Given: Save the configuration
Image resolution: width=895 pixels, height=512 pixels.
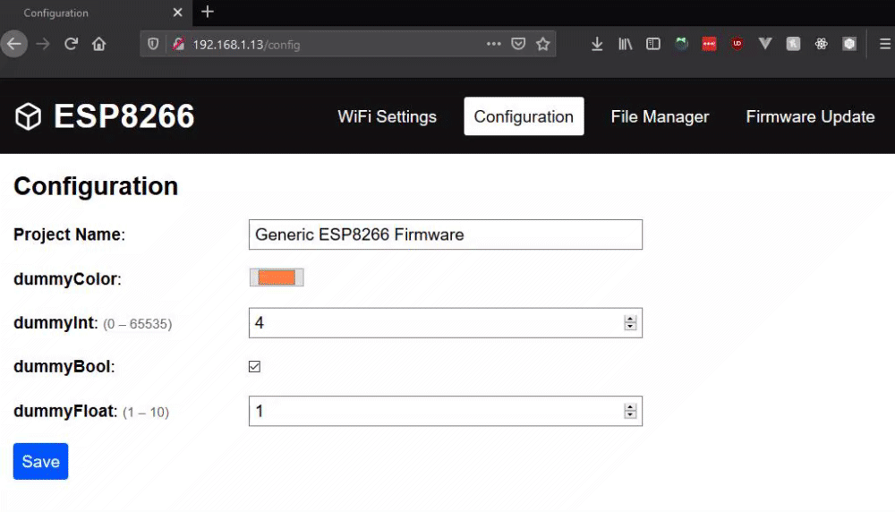Looking at the screenshot, I should (40, 461).
